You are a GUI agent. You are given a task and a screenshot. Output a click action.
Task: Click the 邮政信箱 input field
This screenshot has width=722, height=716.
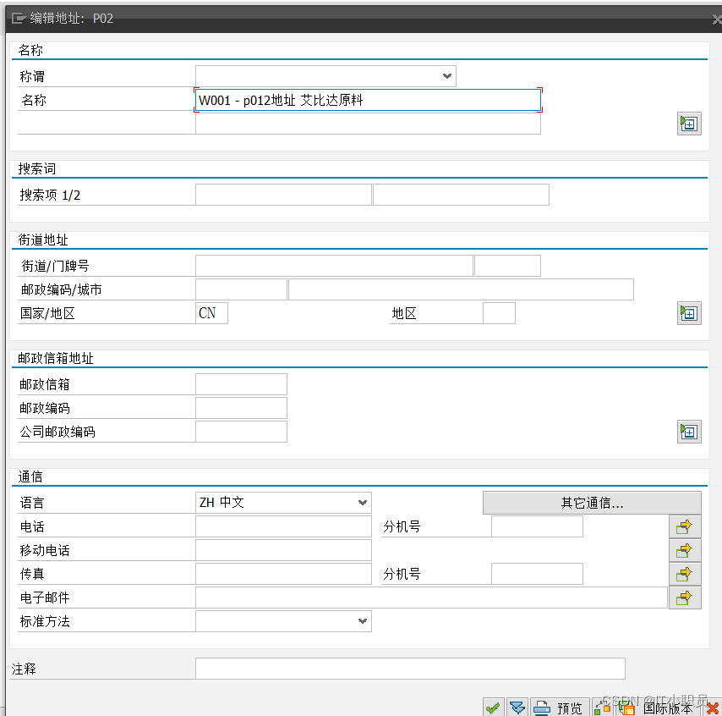coord(241,384)
